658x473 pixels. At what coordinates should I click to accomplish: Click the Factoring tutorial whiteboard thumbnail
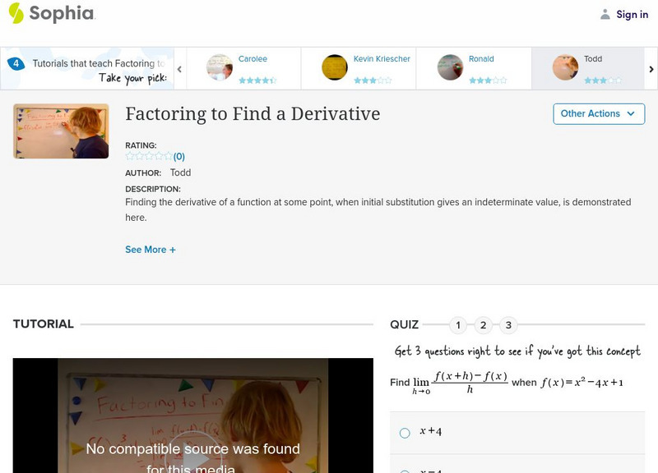[x=61, y=131]
